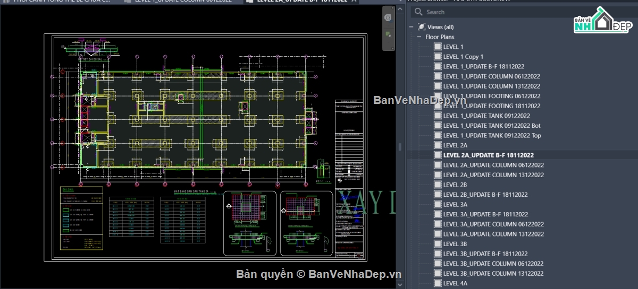Click the view icon beside LEVEL 2B
The image size is (638, 289).
[438, 185]
